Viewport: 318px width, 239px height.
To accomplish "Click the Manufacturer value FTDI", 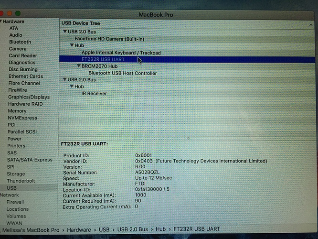I will tap(140, 184).
